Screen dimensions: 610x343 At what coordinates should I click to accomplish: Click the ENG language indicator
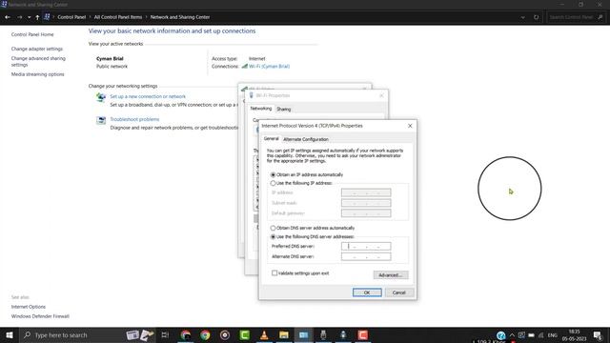coord(553,335)
